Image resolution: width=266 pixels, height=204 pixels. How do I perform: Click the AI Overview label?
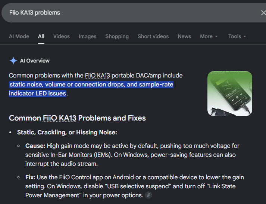pyautogui.click(x=35, y=61)
